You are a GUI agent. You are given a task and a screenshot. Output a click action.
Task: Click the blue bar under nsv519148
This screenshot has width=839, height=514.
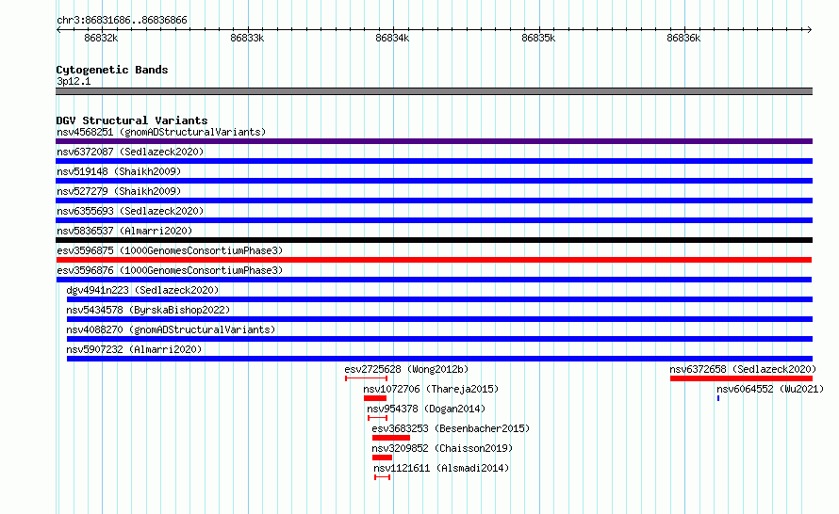pos(434,181)
